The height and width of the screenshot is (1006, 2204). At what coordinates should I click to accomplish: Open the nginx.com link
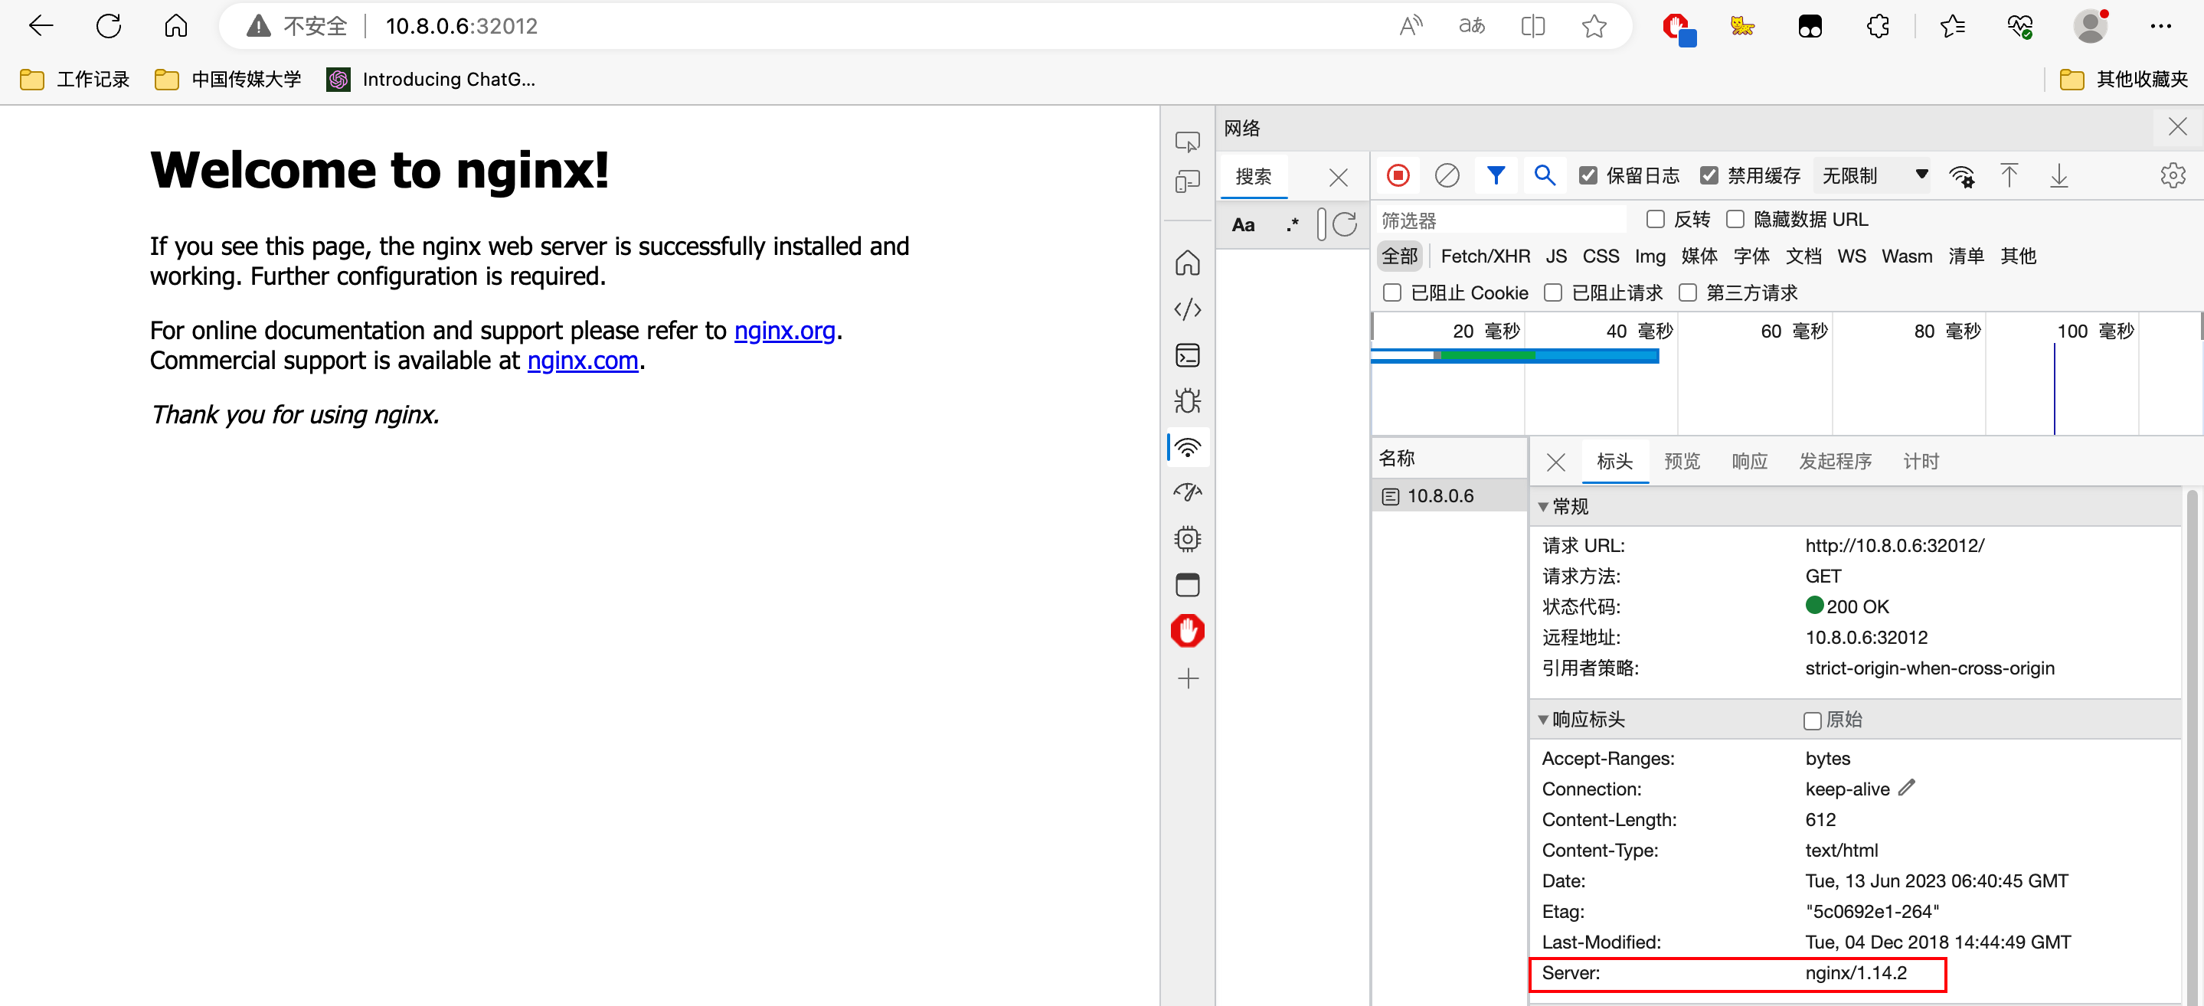click(583, 360)
